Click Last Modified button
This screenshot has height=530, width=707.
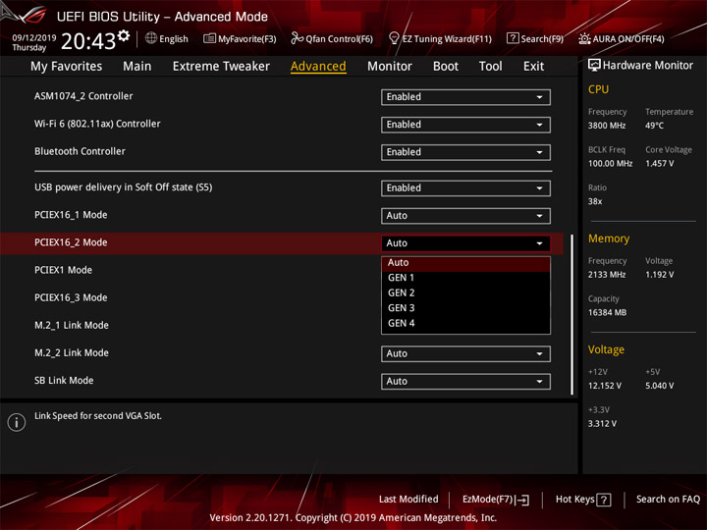(x=408, y=499)
